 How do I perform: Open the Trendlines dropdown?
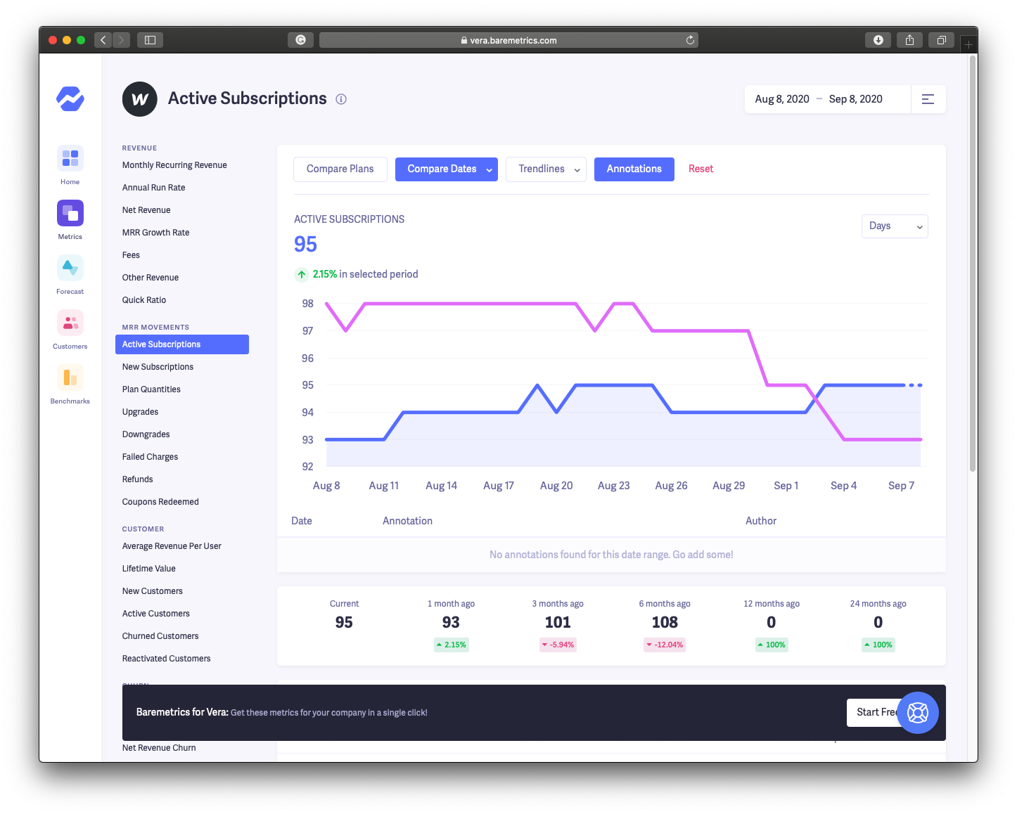pyautogui.click(x=546, y=169)
